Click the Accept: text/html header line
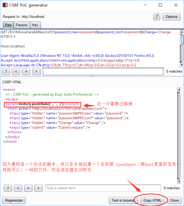 (70, 61)
